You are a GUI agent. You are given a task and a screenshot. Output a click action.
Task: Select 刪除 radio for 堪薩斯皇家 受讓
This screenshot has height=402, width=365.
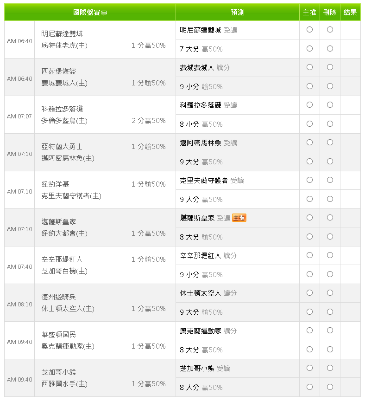(330, 218)
